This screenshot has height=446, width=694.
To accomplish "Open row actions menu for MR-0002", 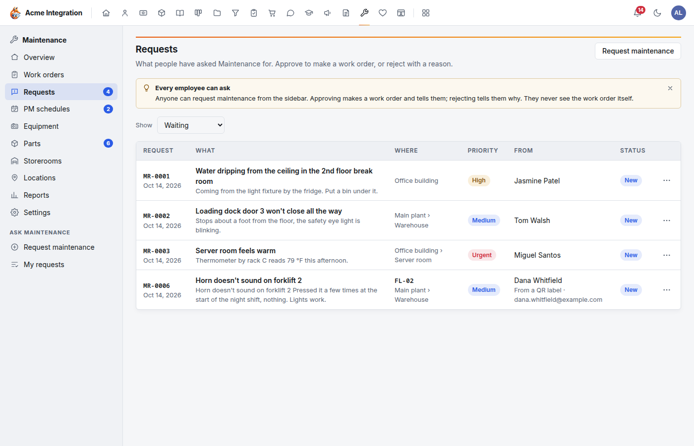I will coord(667,221).
